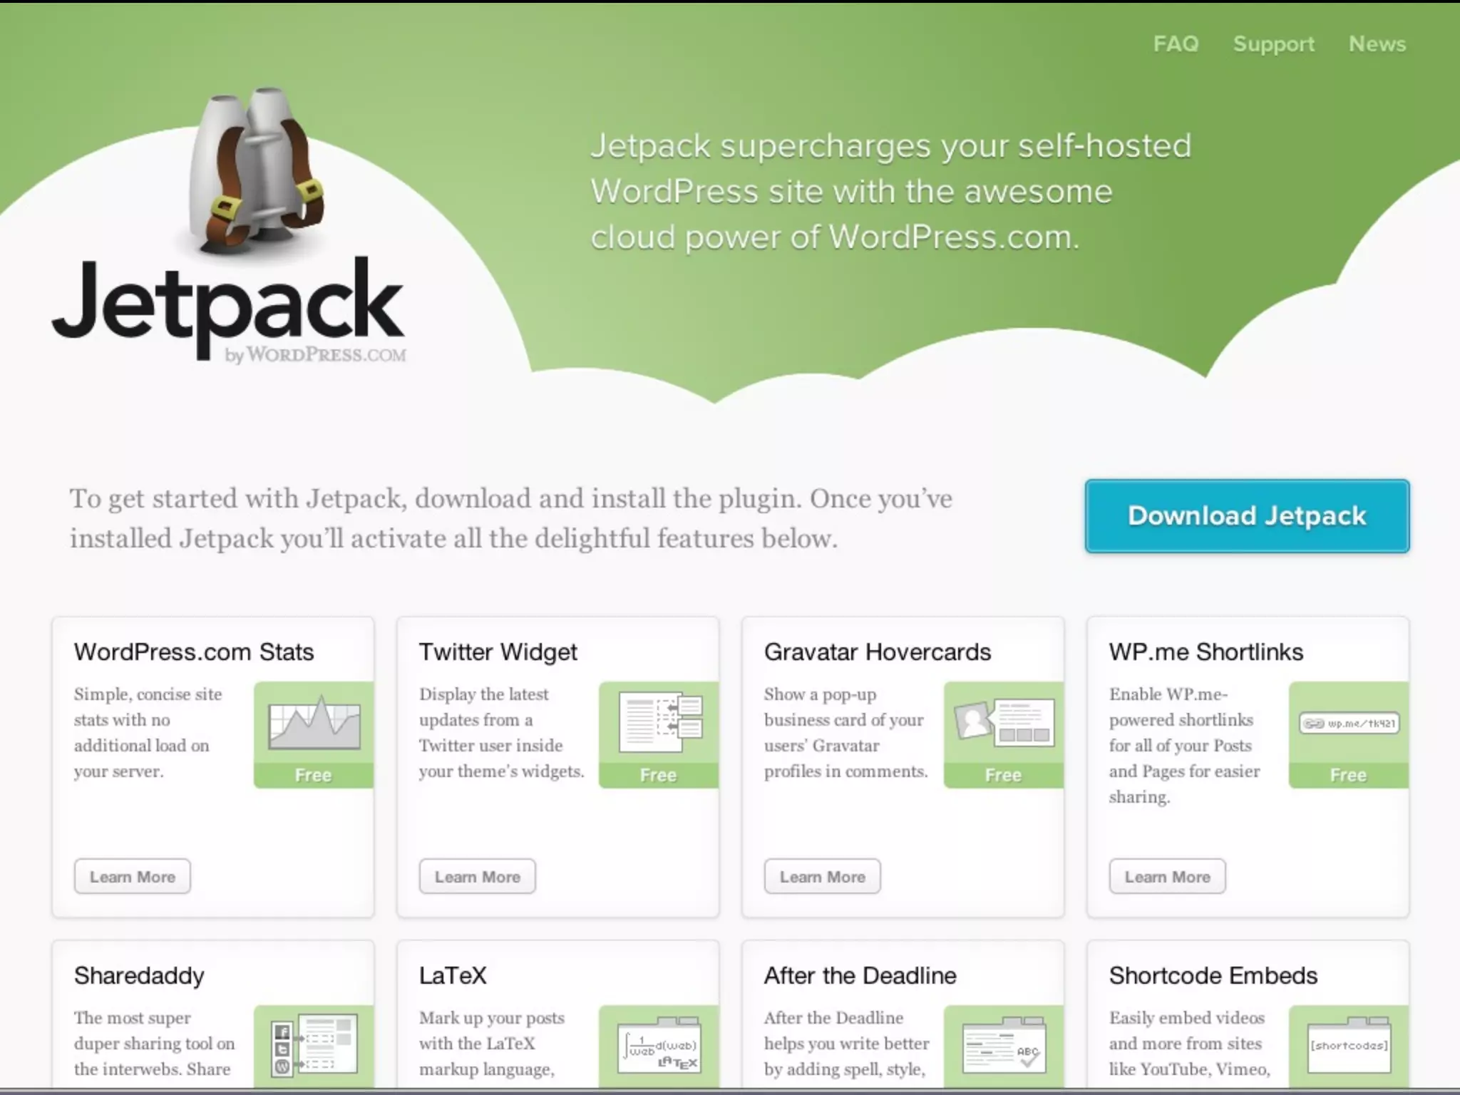Click the Shortcode Embeds icon
This screenshot has width=1460, height=1095.
(1348, 1046)
